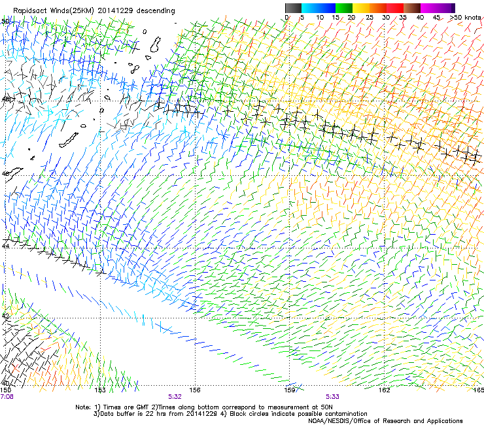
Task: Click the '162' longitude axis label
Action: pos(385,390)
